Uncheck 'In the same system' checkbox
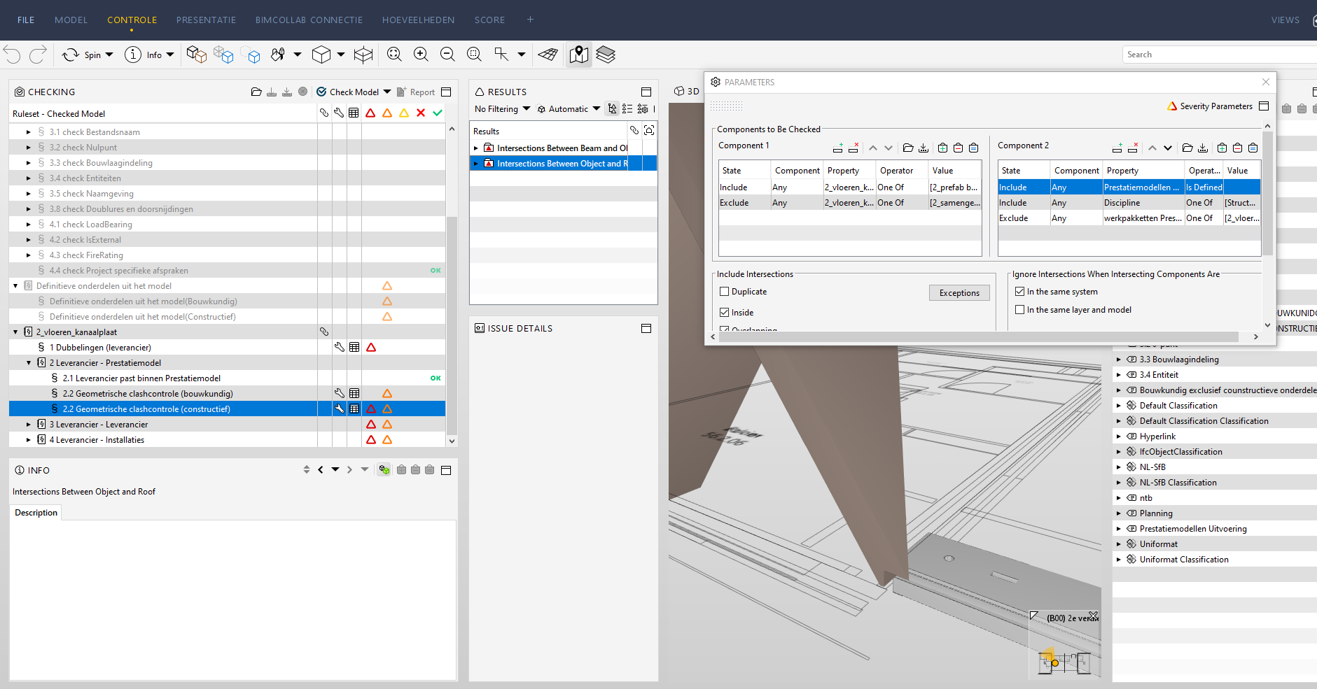Image resolution: width=1317 pixels, height=689 pixels. click(1020, 292)
